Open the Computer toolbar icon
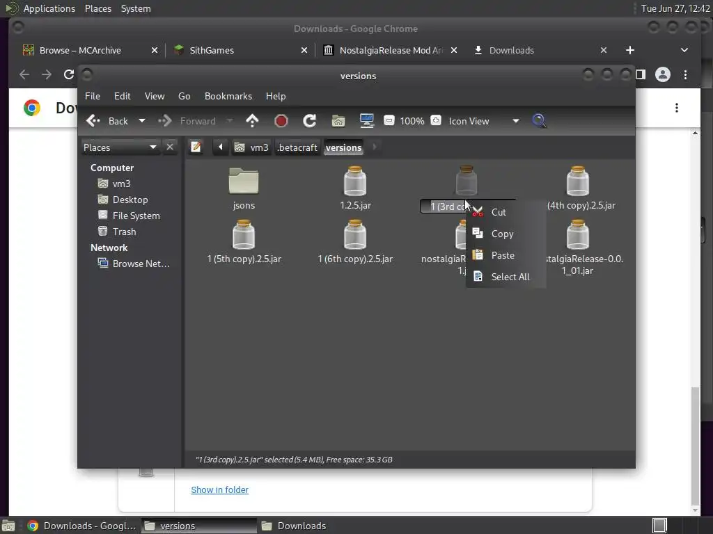 click(x=366, y=121)
